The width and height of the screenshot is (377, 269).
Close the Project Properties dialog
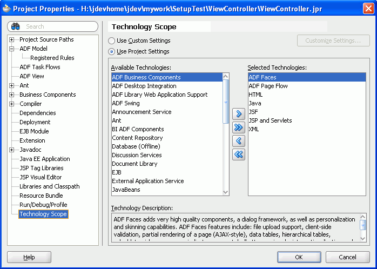coord(368,9)
